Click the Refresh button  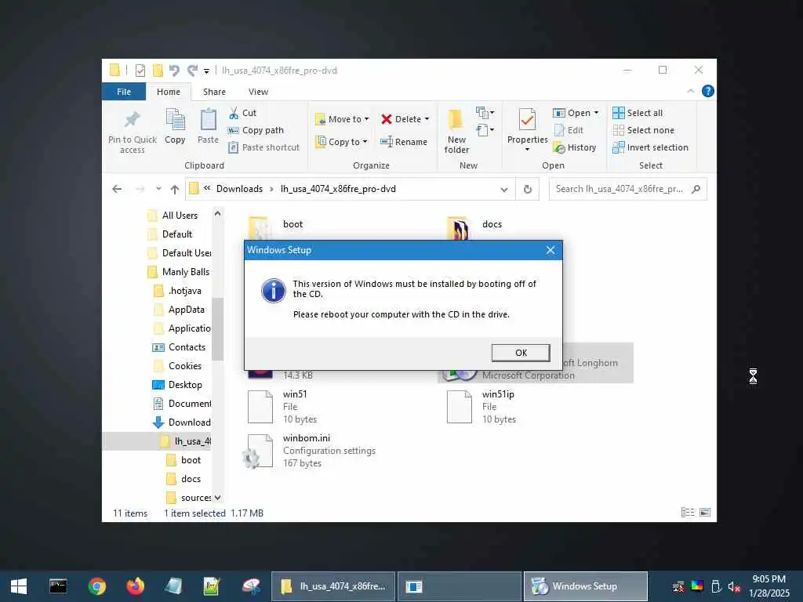click(x=528, y=190)
